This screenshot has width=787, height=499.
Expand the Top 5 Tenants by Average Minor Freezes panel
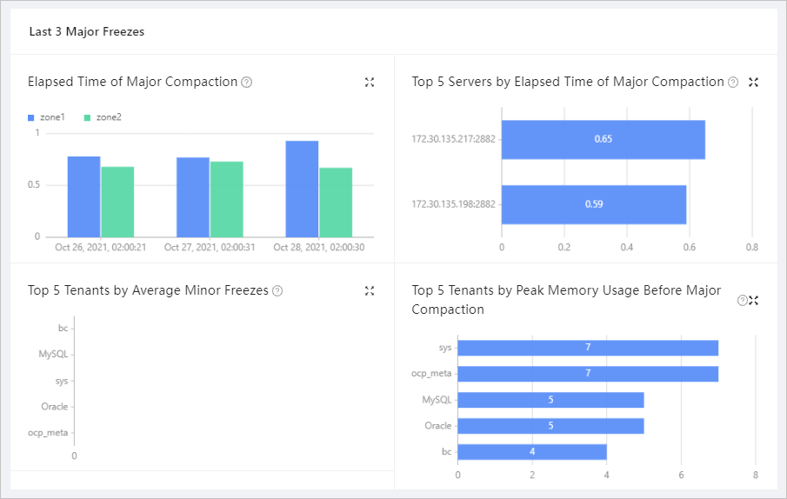tap(370, 291)
